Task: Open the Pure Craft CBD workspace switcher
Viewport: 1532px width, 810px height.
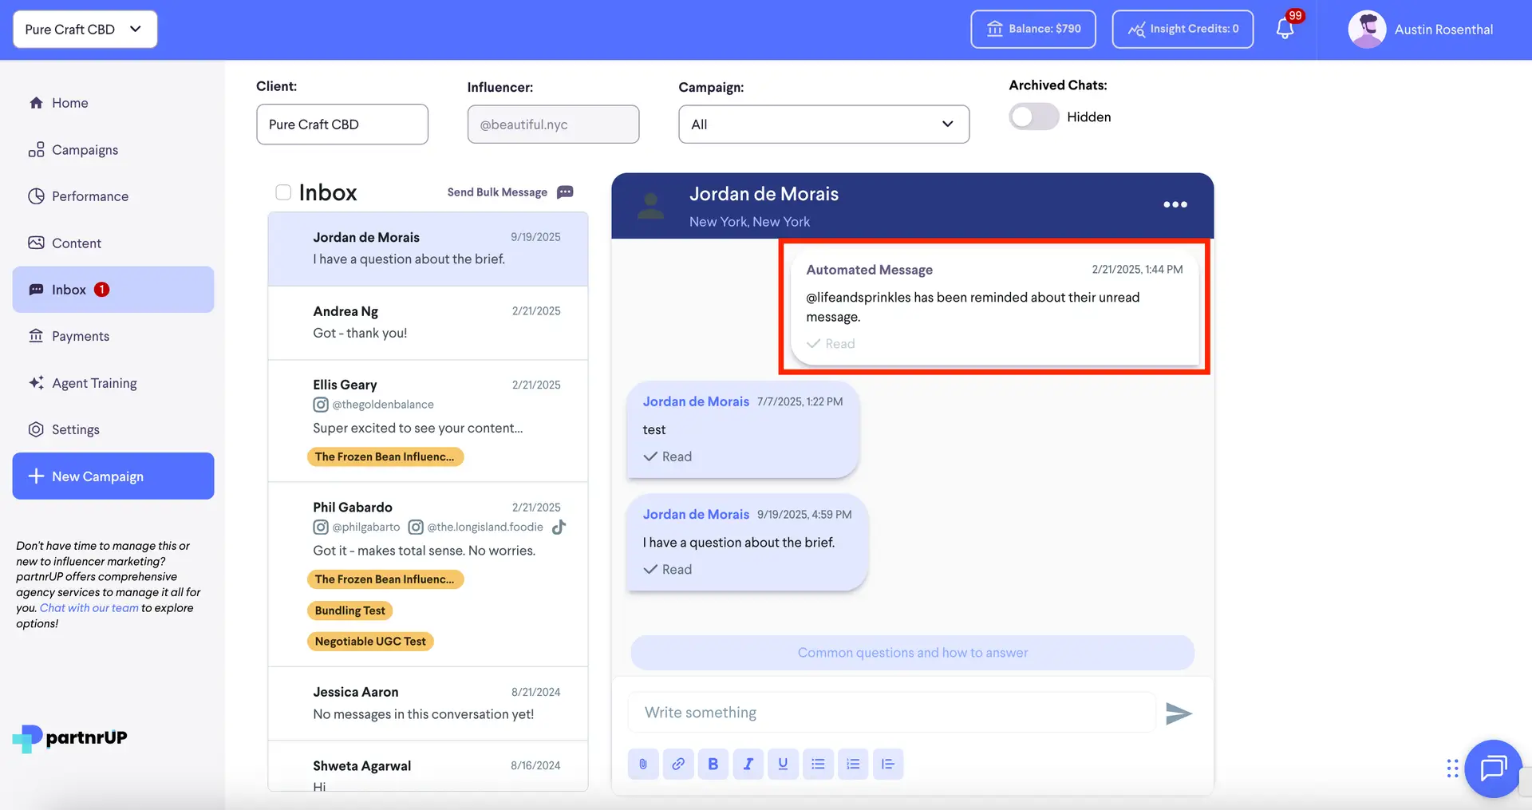Action: pos(85,29)
